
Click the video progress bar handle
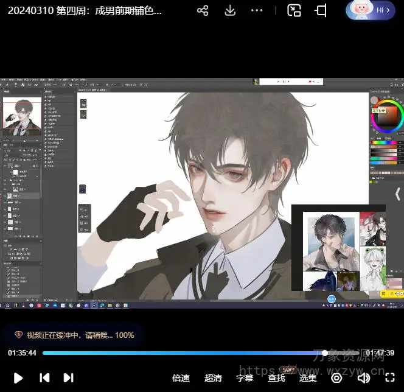point(325,353)
